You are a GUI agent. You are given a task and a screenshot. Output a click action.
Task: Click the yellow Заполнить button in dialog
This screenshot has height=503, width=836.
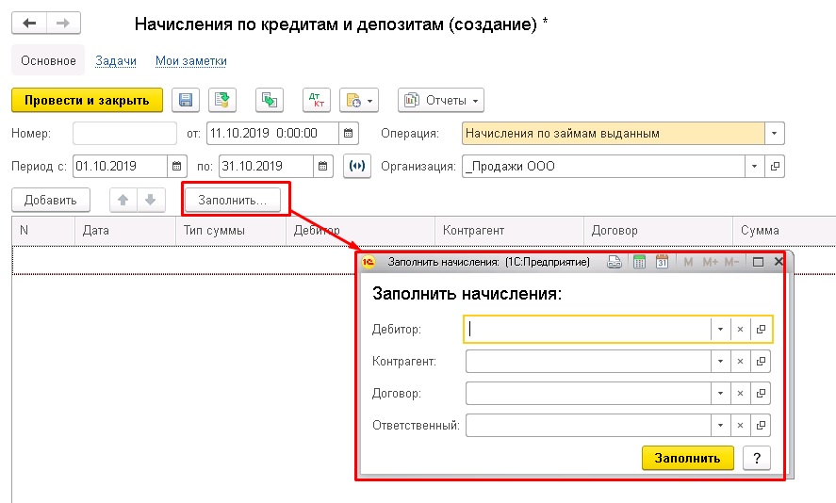688,458
